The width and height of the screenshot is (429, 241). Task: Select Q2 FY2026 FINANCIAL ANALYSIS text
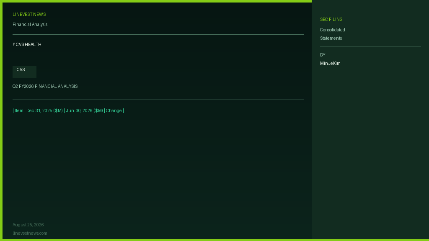click(45, 86)
